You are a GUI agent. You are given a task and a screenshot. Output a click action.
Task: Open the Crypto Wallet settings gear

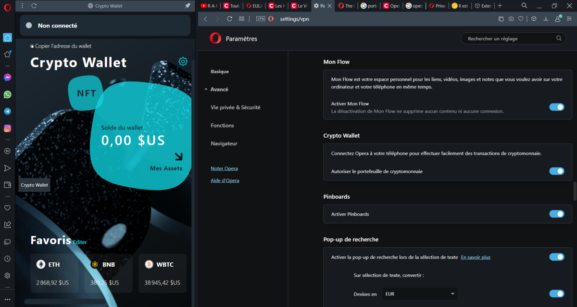pyautogui.click(x=183, y=61)
